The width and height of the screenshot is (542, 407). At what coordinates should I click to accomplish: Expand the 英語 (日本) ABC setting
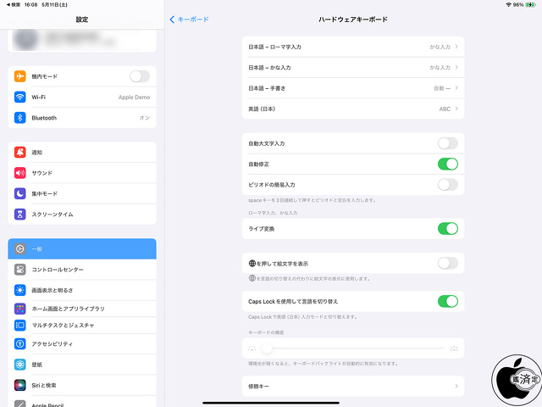352,109
